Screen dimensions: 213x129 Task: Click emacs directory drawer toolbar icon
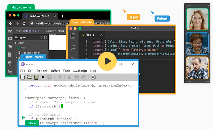tap(36, 77)
